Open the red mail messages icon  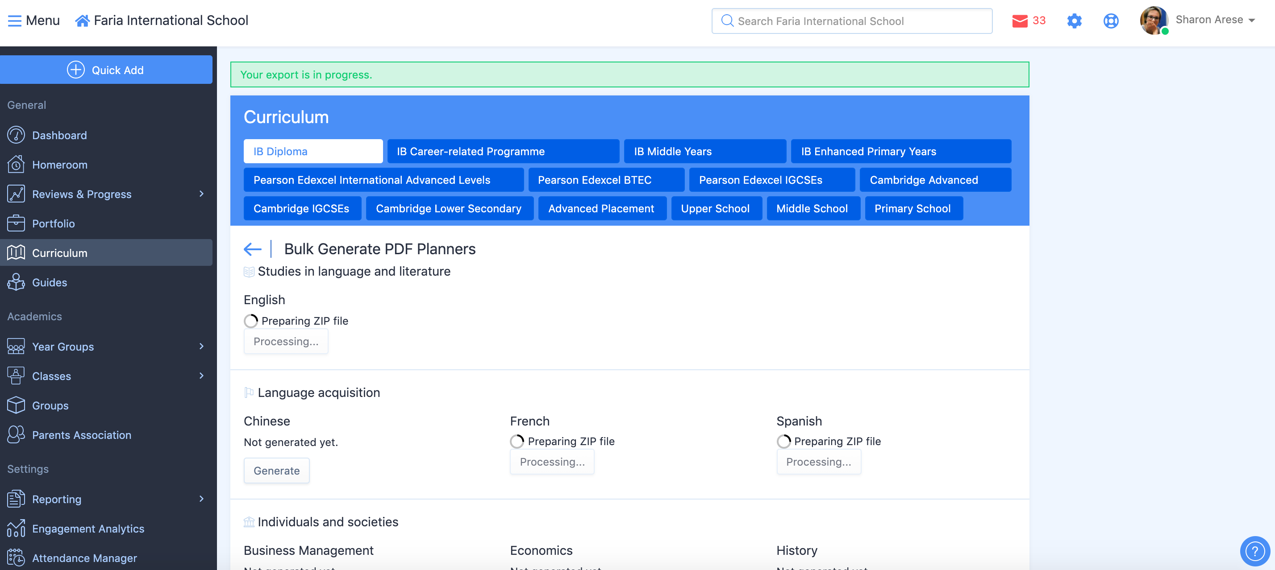pyautogui.click(x=1020, y=21)
